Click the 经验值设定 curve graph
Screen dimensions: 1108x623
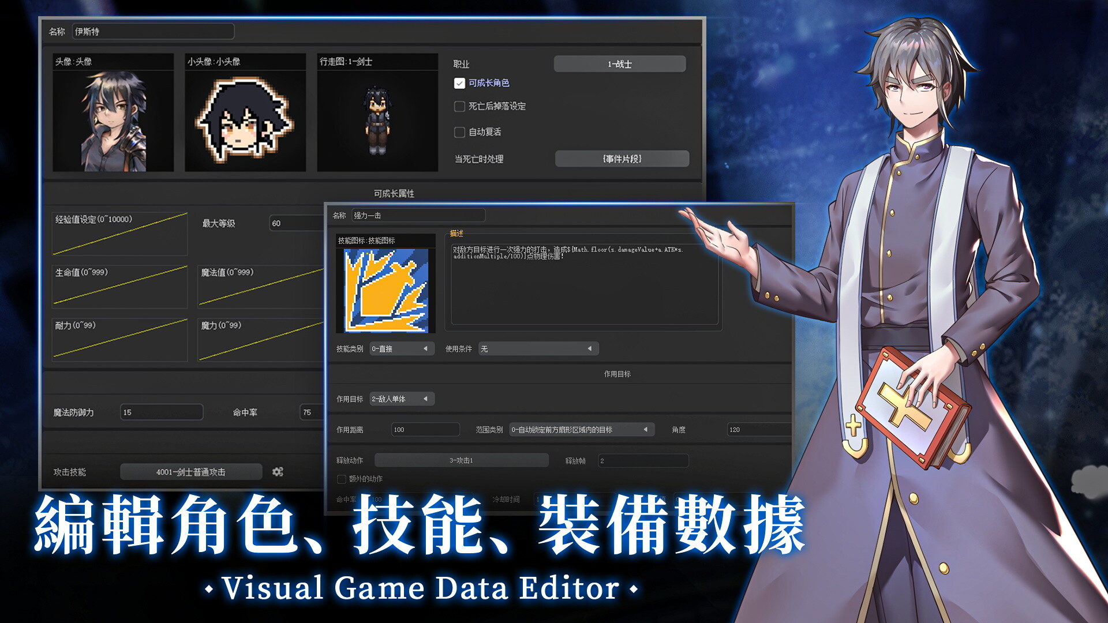[x=120, y=234]
